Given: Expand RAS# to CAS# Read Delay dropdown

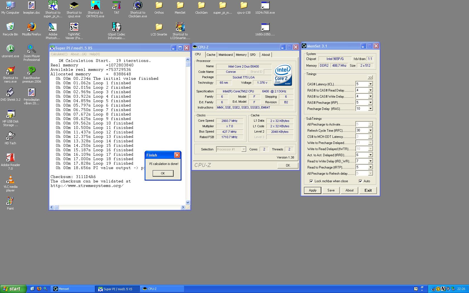Looking at the screenshot, I should tap(370, 90).
